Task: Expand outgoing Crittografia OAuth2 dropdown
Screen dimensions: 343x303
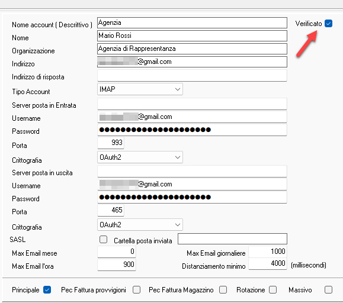Action: pos(140,224)
